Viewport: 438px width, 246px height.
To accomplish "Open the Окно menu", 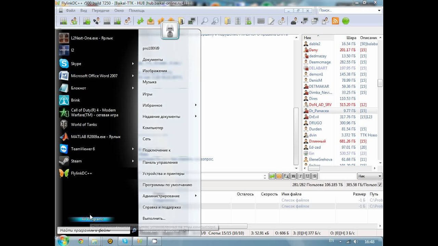I will (x=119, y=11).
